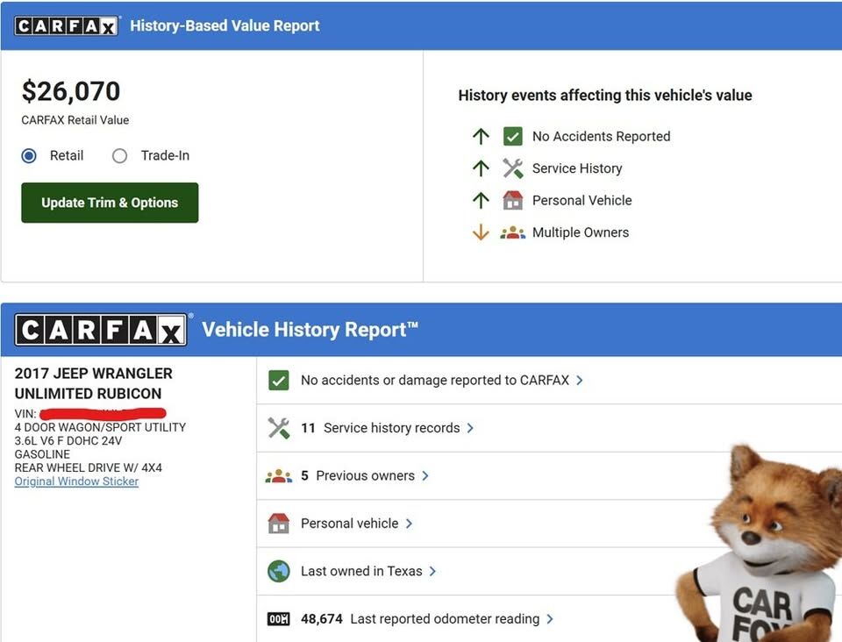842x642 pixels.
Task: Click the CARFAX logo in Value Report header
Action: tap(67, 25)
